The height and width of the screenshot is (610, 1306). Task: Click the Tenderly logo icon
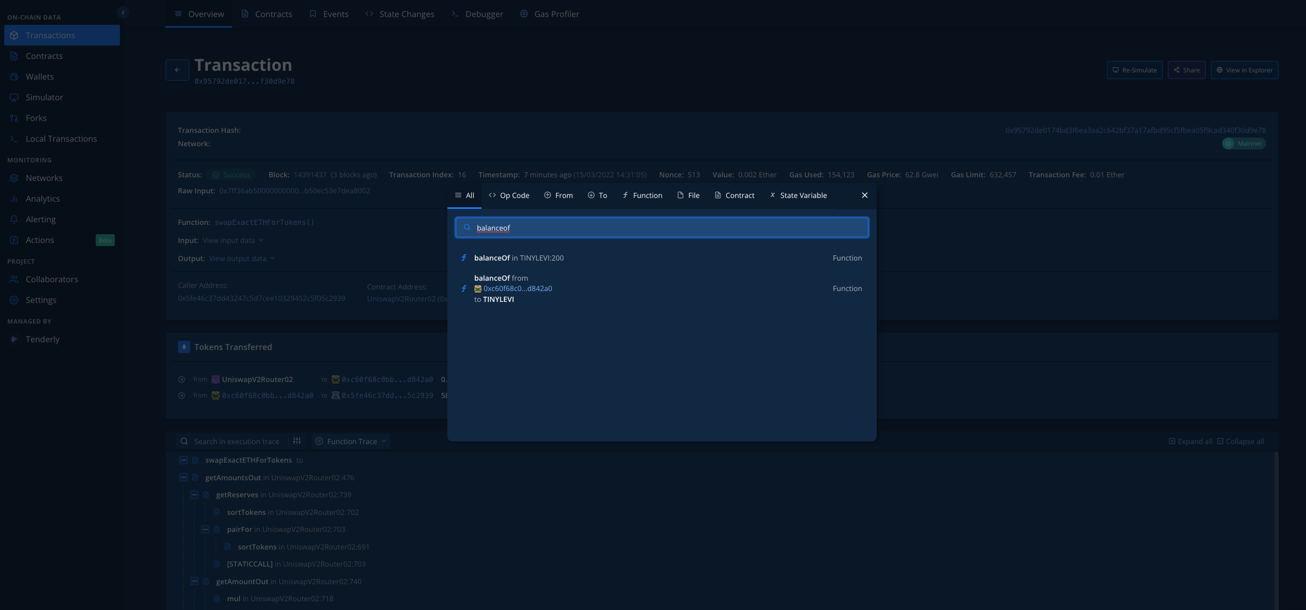tap(14, 339)
